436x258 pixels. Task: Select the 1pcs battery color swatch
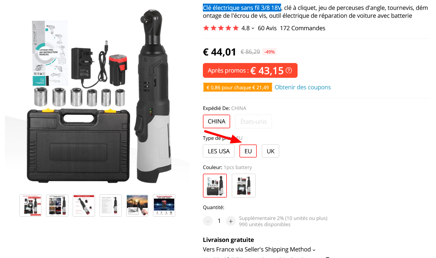click(x=215, y=185)
